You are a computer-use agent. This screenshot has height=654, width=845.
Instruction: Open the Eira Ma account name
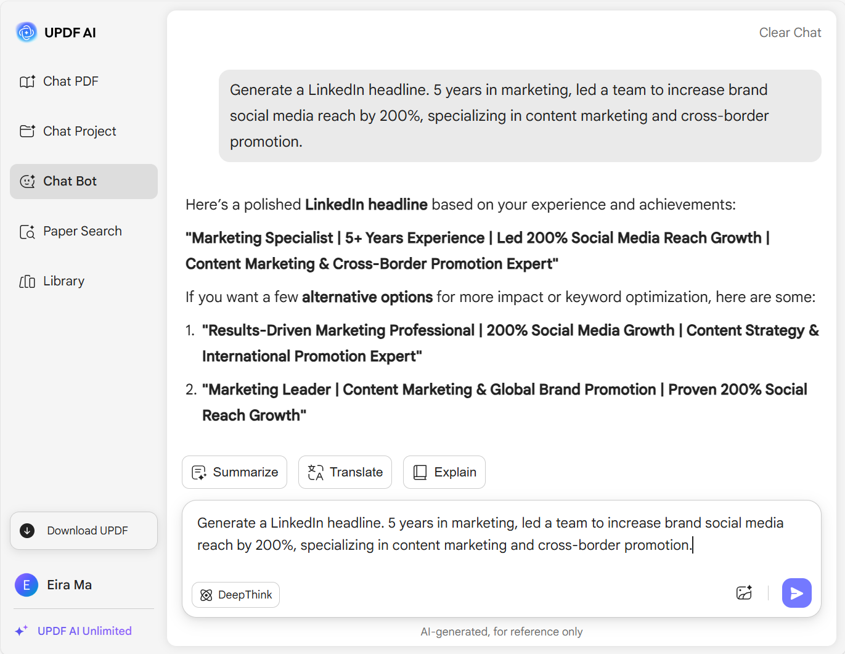[x=69, y=585]
